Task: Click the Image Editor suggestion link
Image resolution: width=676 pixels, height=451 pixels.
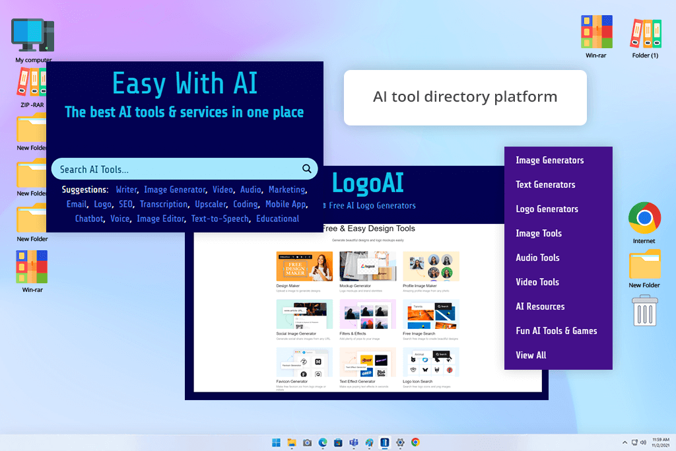Action: point(160,219)
